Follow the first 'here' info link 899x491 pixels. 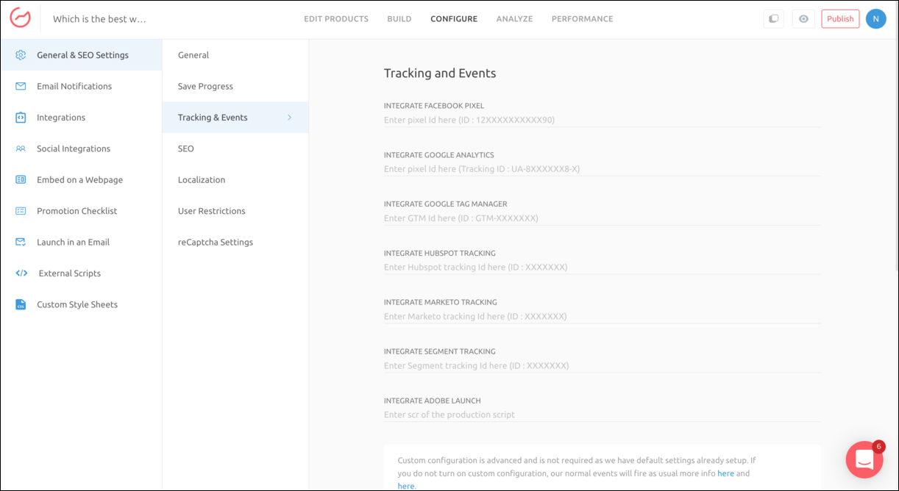[x=725, y=473]
